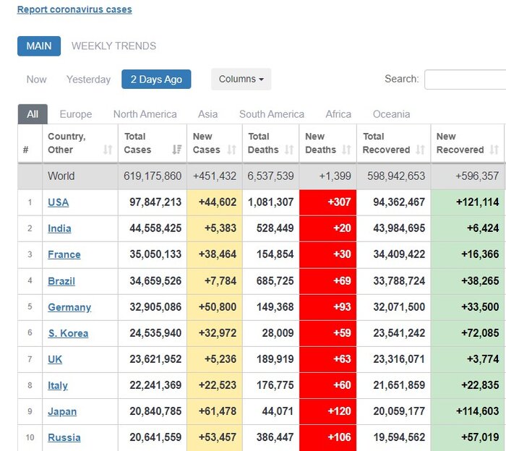Click sort arrows in New Cases header

click(232, 150)
